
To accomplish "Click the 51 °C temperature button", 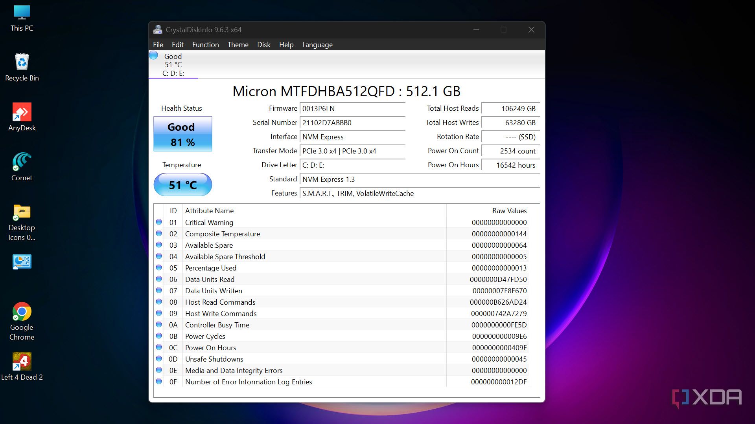I will click(x=183, y=185).
